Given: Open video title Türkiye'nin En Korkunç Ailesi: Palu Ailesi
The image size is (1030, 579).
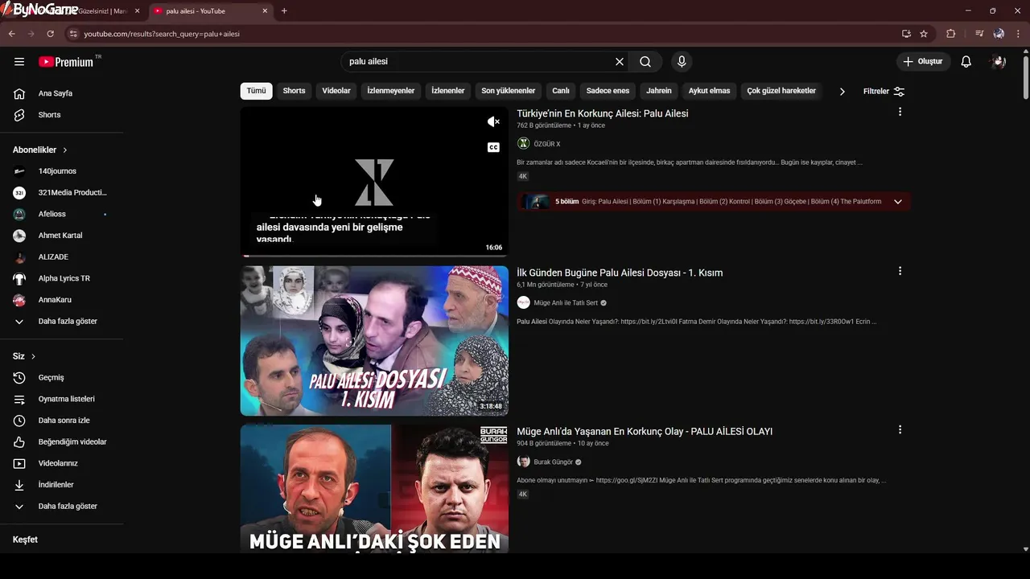Looking at the screenshot, I should tap(602, 113).
